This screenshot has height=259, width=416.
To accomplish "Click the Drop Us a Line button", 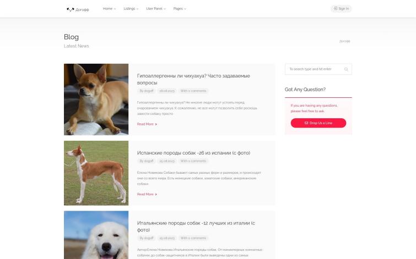I will tap(318, 123).
